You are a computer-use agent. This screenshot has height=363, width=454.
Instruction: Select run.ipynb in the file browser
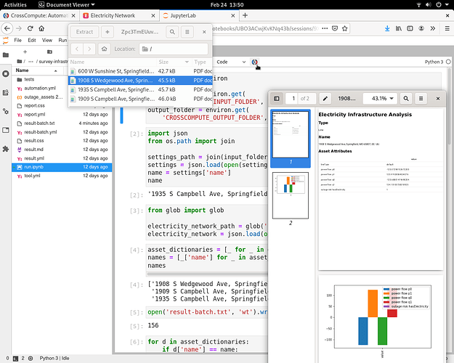(x=62, y=167)
